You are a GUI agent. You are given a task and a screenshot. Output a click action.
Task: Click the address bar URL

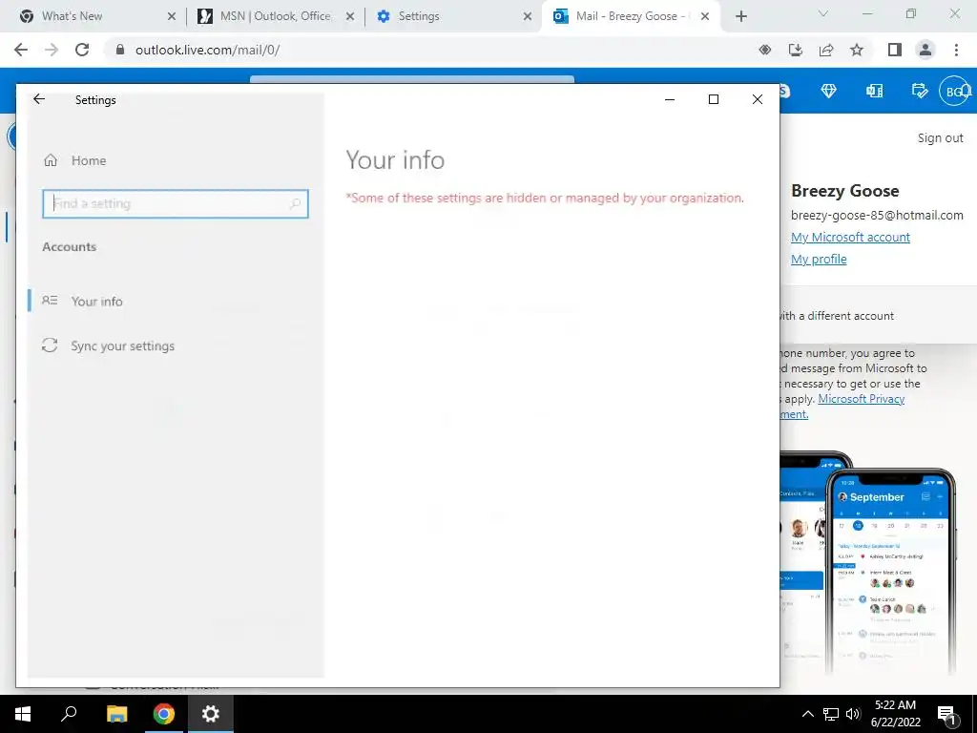pyautogui.click(x=207, y=50)
